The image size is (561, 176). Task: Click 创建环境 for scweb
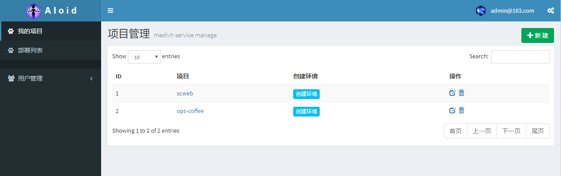point(306,94)
